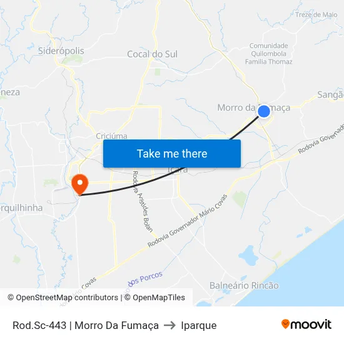344x344 pixels.
Task: Click the Balneário Rincão label
Action: click(x=244, y=286)
